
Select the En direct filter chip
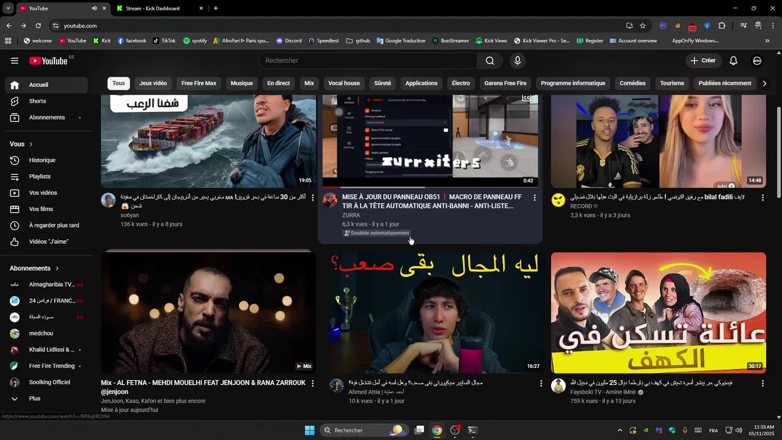pyautogui.click(x=279, y=83)
